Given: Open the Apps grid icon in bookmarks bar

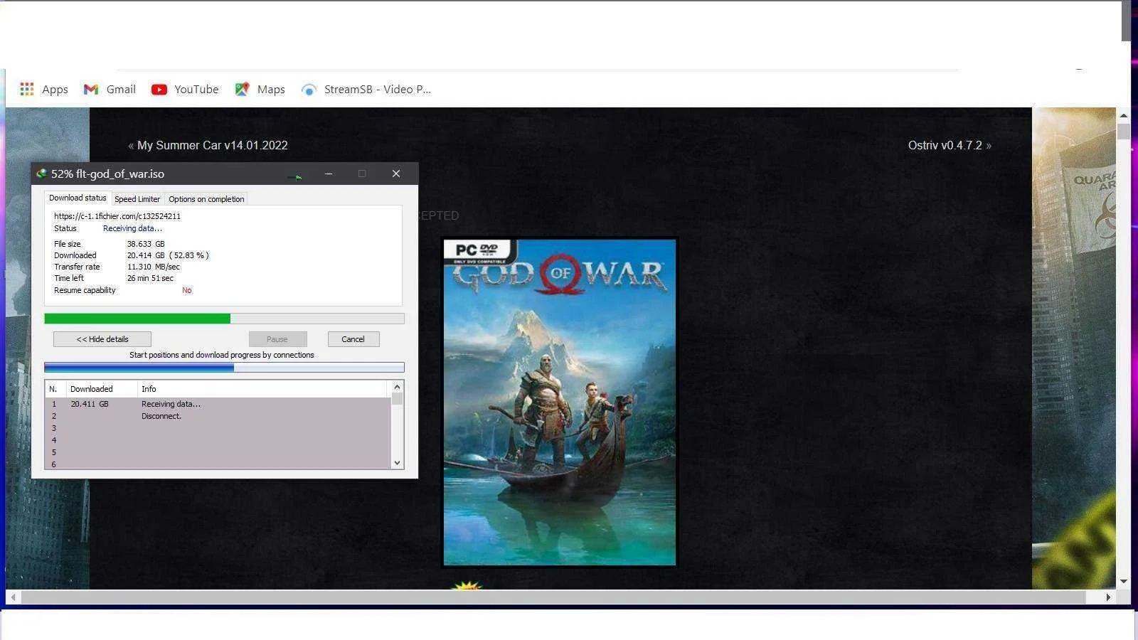Looking at the screenshot, I should tap(27, 89).
